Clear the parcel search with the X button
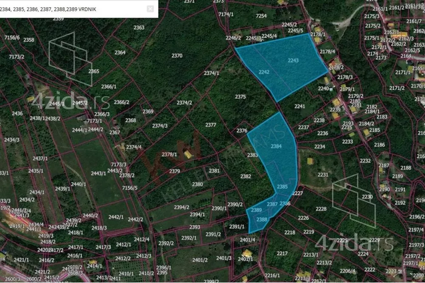This screenshot has width=425, height=283. 150,8
